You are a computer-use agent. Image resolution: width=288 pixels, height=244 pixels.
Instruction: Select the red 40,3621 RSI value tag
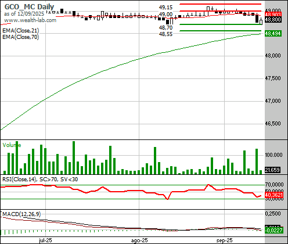274,195
